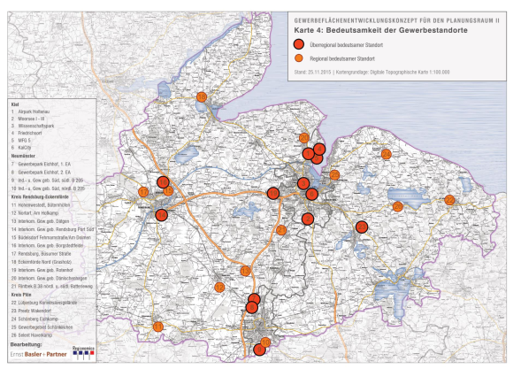Click red marker 2 Moorsee
The width and height of the screenshot is (521, 369).
point(308,219)
